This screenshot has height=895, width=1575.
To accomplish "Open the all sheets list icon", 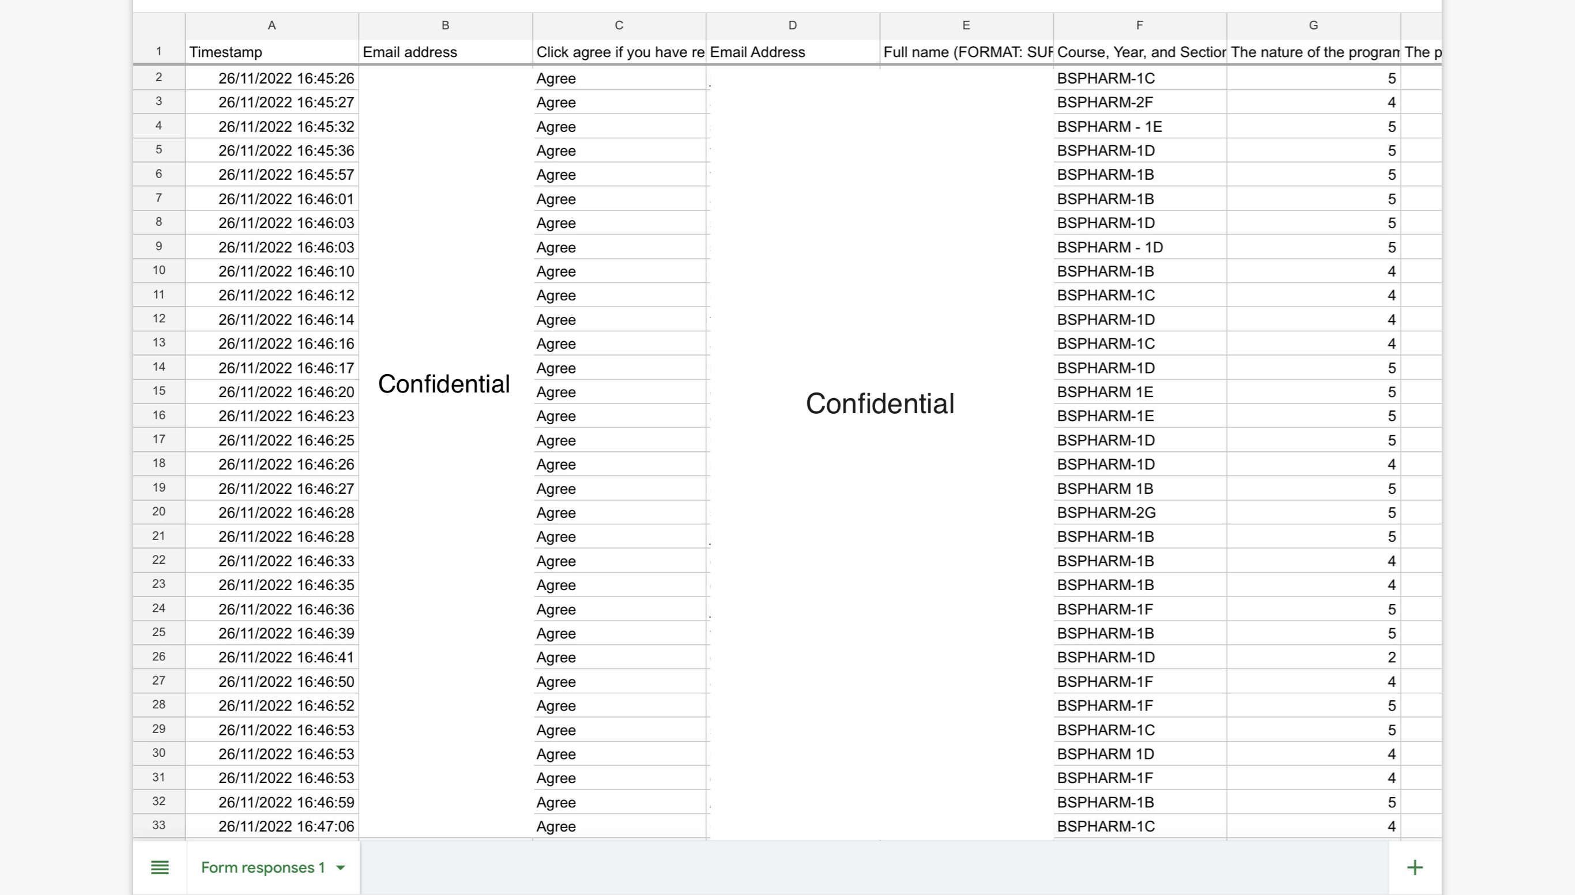I will 160,867.
